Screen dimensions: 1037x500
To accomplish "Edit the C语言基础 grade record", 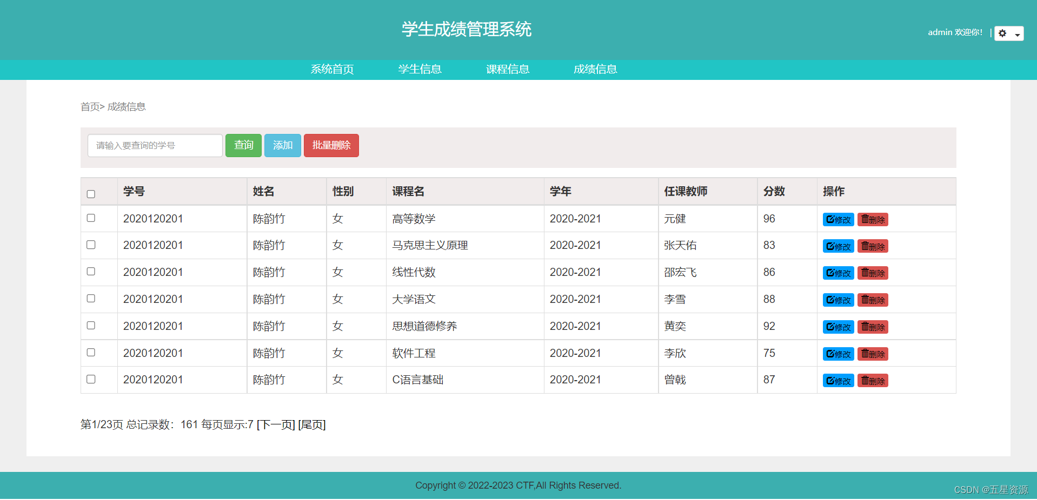I will 838,381.
